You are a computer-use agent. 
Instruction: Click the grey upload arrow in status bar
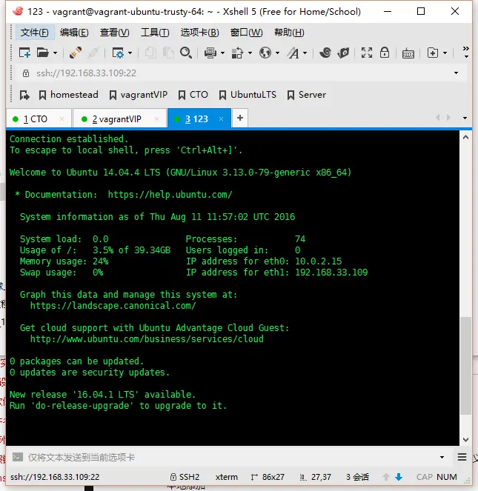386,477
